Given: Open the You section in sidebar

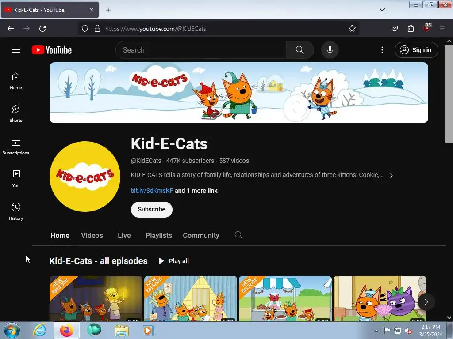Looking at the screenshot, I should pyautogui.click(x=16, y=179).
